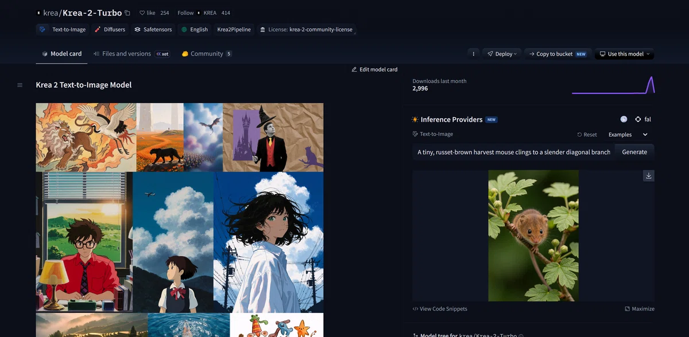Click the generated harvest mouse image
Screen dimensions: 689x337
coord(533,236)
